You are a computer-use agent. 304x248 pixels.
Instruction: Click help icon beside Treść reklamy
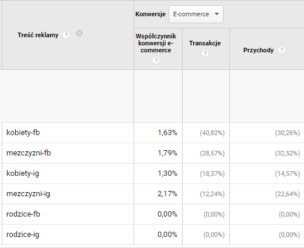pos(66,35)
